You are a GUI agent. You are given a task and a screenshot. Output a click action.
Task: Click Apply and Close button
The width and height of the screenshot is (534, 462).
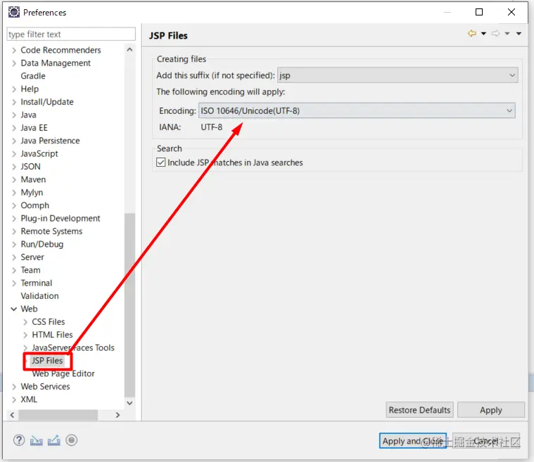(x=413, y=441)
